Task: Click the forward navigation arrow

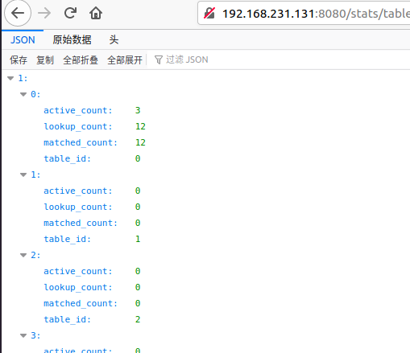Action: click(44, 13)
